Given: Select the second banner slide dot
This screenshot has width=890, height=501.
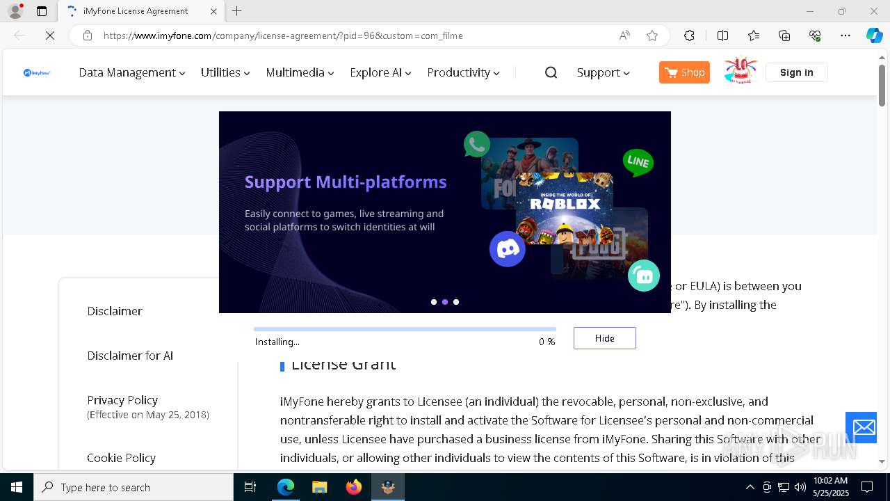Looking at the screenshot, I should pyautogui.click(x=445, y=302).
